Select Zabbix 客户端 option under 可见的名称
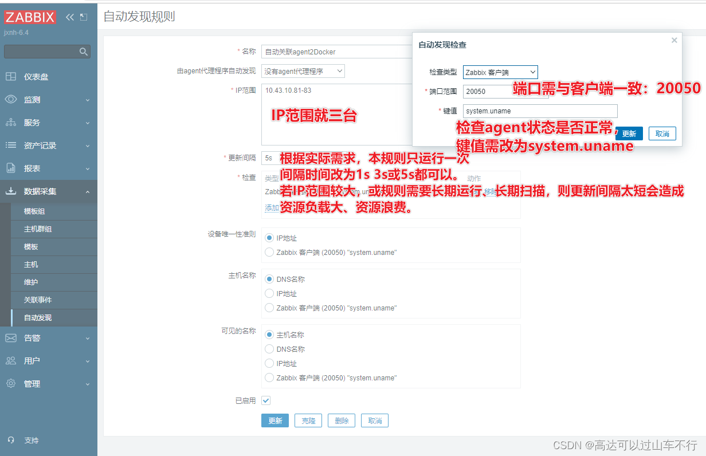 pos(269,378)
